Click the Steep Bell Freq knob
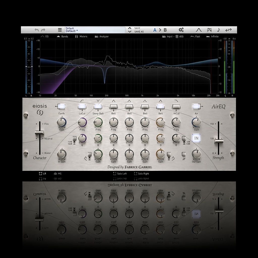258x258 pixels. [98, 122]
